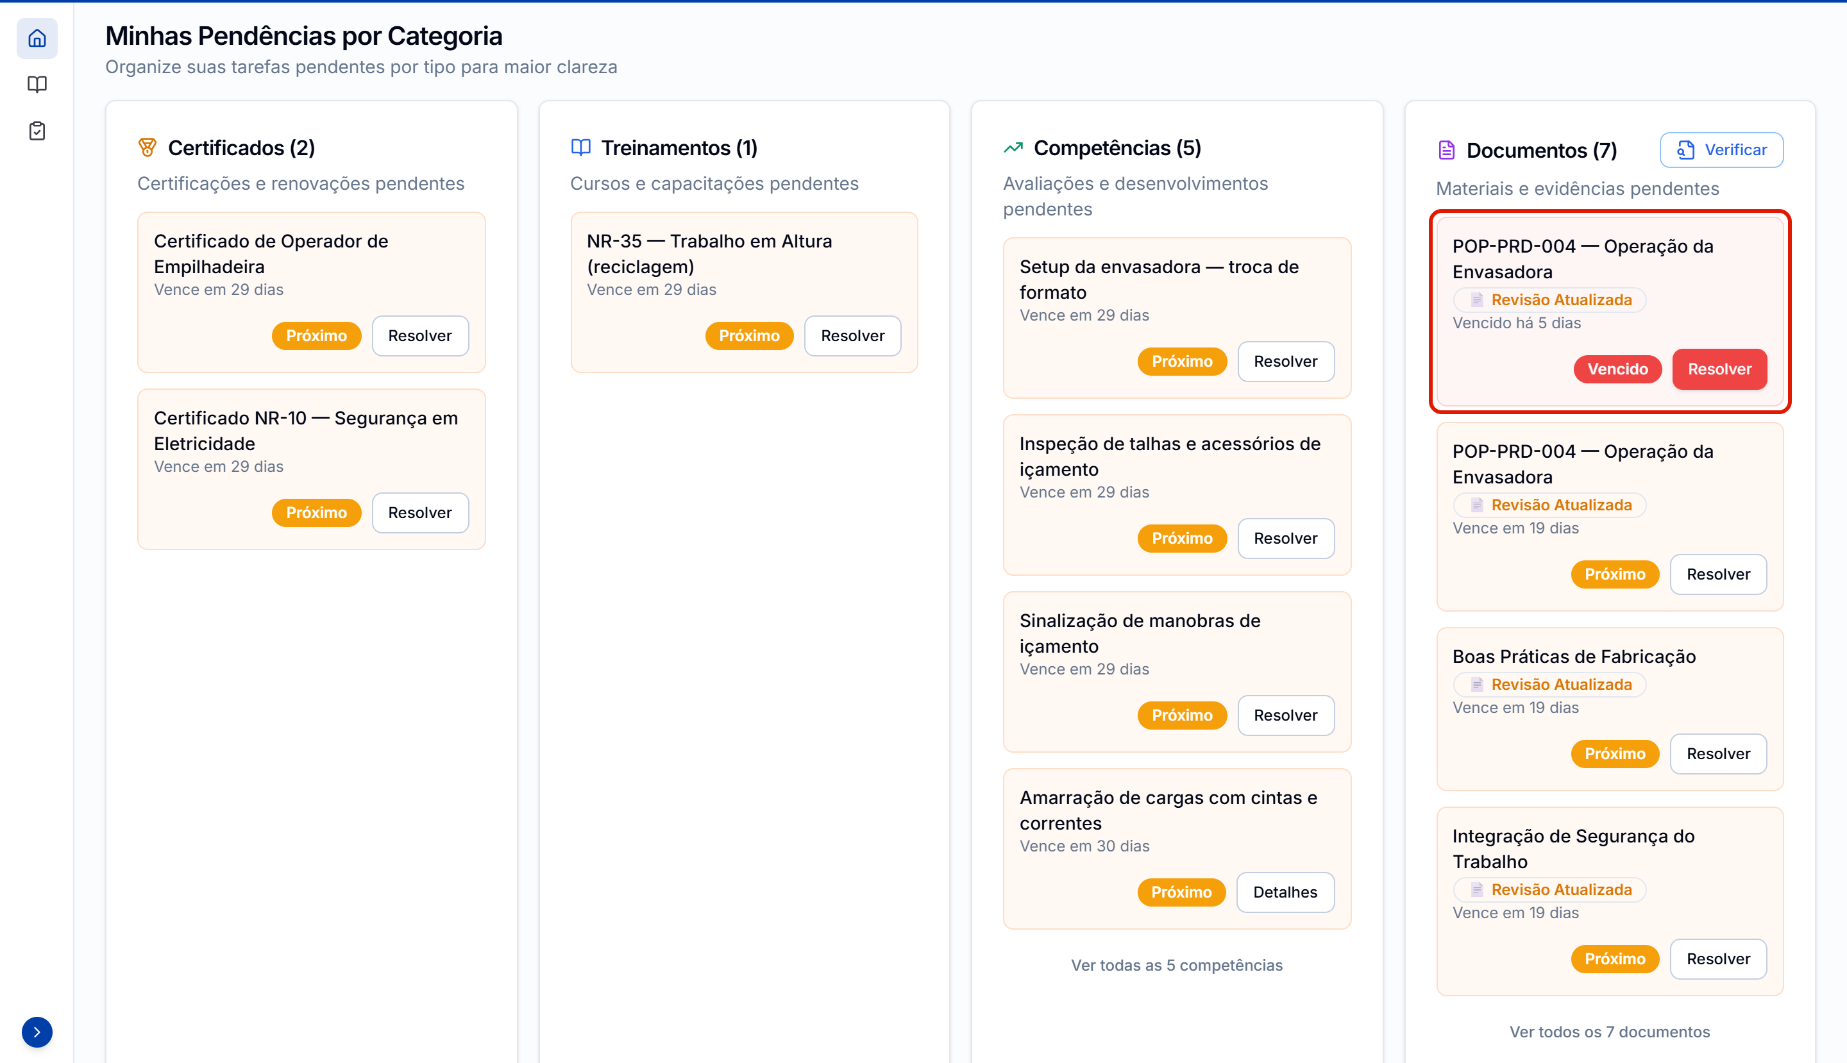Click 'Minhas Pendências por Categoria' heading

(x=304, y=36)
